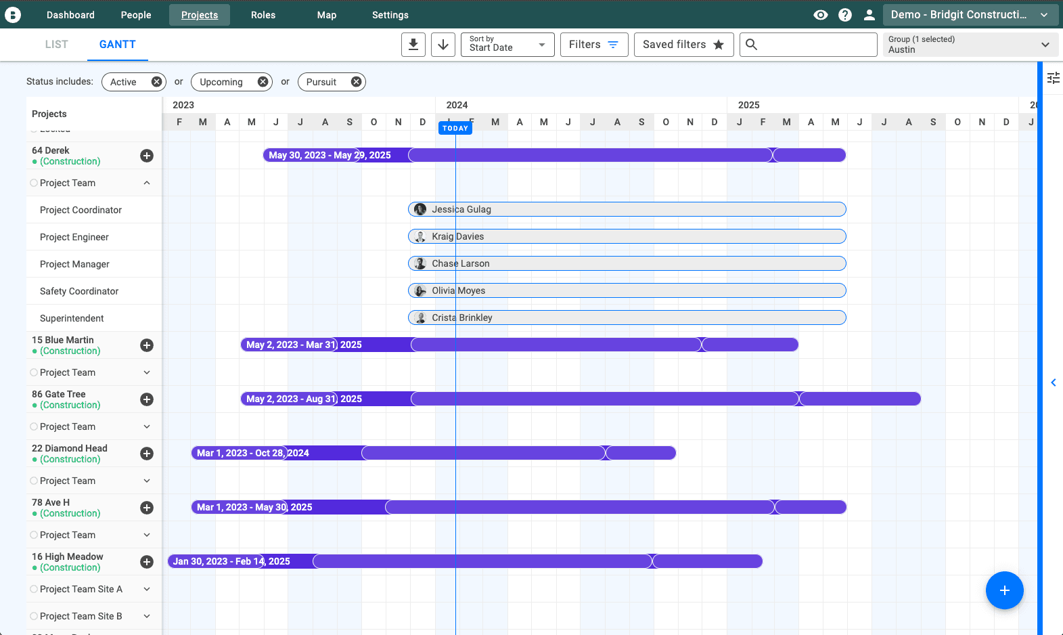This screenshot has height=635, width=1063.
Task: Click the download export icon
Action: pyautogui.click(x=413, y=45)
